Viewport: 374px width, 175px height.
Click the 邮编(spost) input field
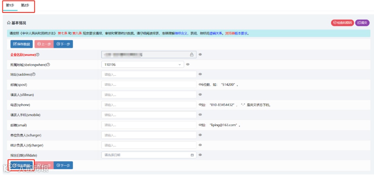pyautogui.click(x=149, y=85)
